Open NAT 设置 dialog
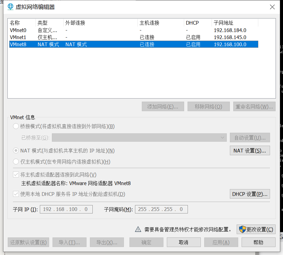Screen dimensions: 283x255 250,151
